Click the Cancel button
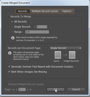90x97 pixels. (76, 89)
